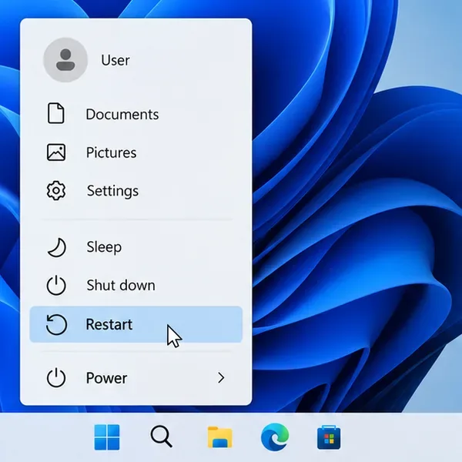Open Documents from the menu
This screenshot has height=462, width=462.
pos(122,114)
